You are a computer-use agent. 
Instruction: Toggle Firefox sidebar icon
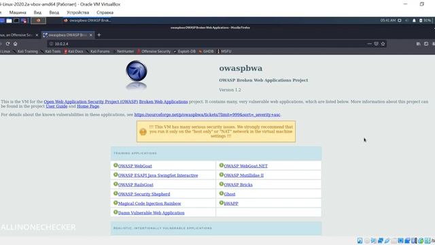click(x=426, y=44)
